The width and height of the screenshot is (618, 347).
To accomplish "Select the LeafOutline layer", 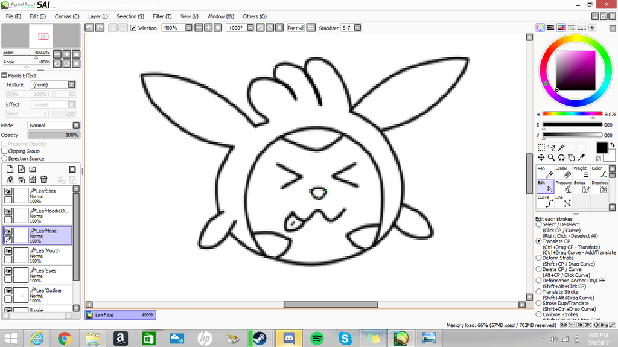I will (38, 295).
